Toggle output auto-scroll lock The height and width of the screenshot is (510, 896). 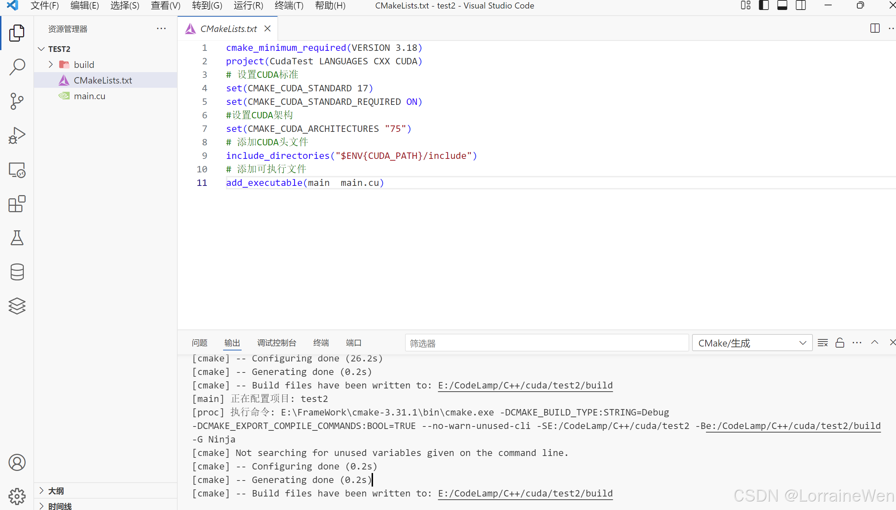(840, 343)
